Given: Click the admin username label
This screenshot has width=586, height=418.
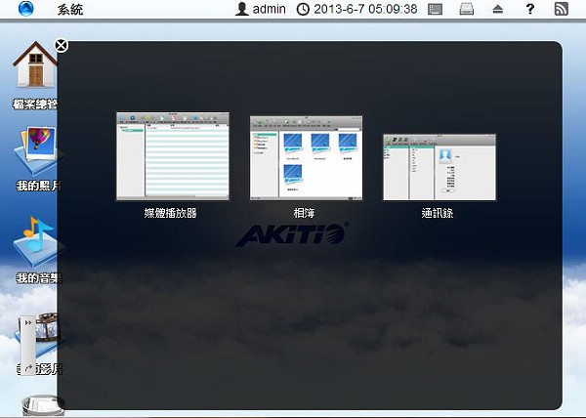Looking at the screenshot, I should [x=269, y=10].
